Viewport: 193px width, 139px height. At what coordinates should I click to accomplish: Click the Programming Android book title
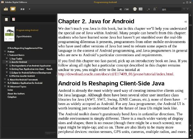pyautogui.click(x=27, y=30)
